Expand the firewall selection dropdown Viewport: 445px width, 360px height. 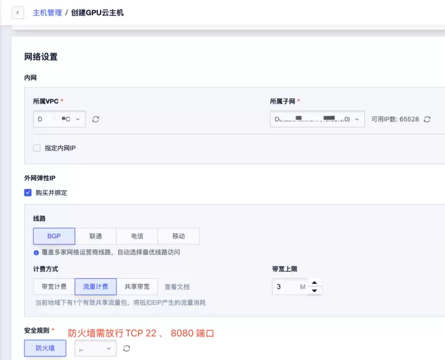[95, 349]
